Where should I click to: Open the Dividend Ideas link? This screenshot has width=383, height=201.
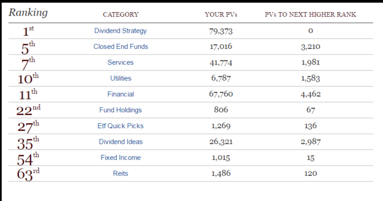(121, 142)
